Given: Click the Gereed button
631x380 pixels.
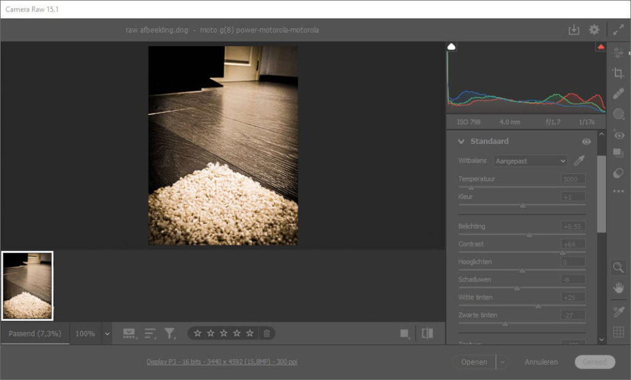Looking at the screenshot, I should (x=595, y=362).
